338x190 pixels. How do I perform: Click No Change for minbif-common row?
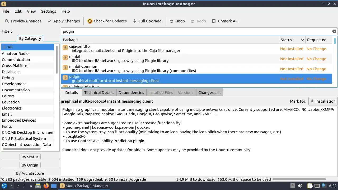(x=316, y=69)
